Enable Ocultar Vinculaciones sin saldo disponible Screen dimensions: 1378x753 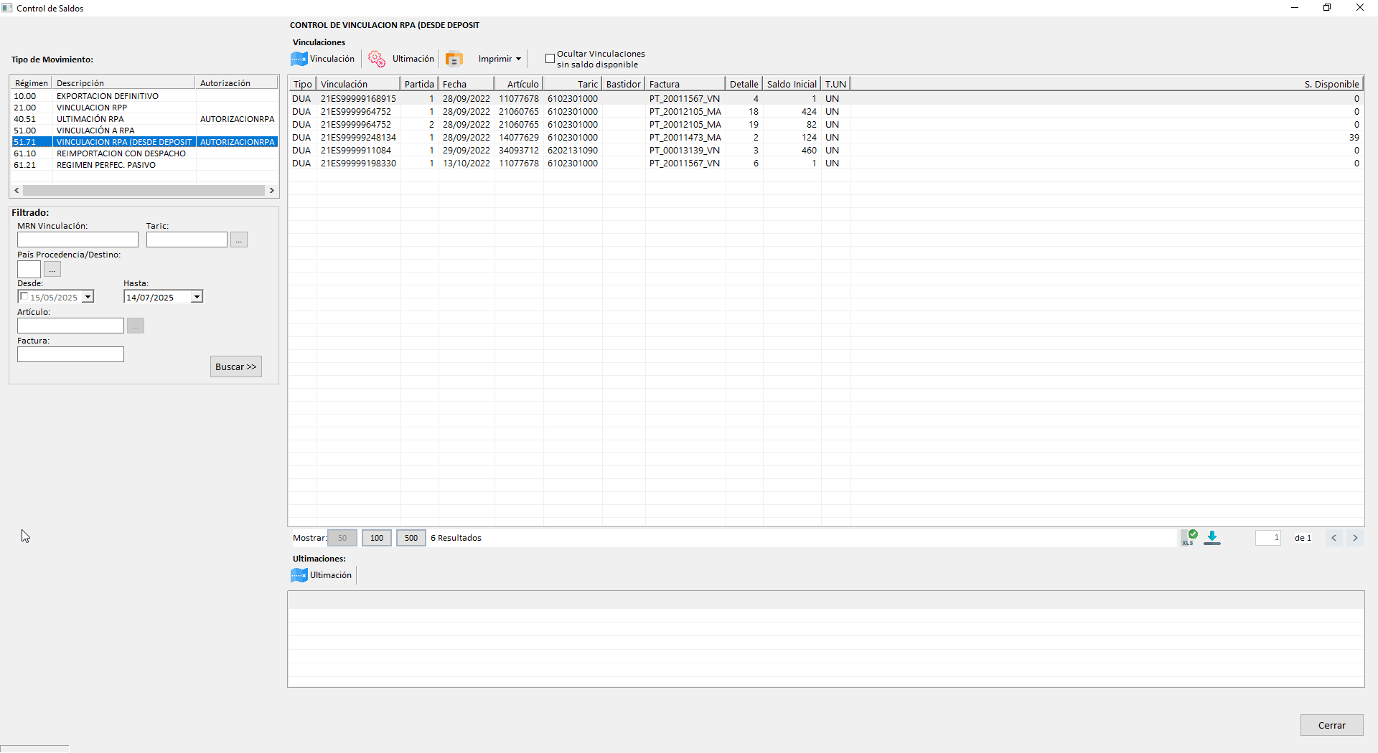tap(550, 59)
